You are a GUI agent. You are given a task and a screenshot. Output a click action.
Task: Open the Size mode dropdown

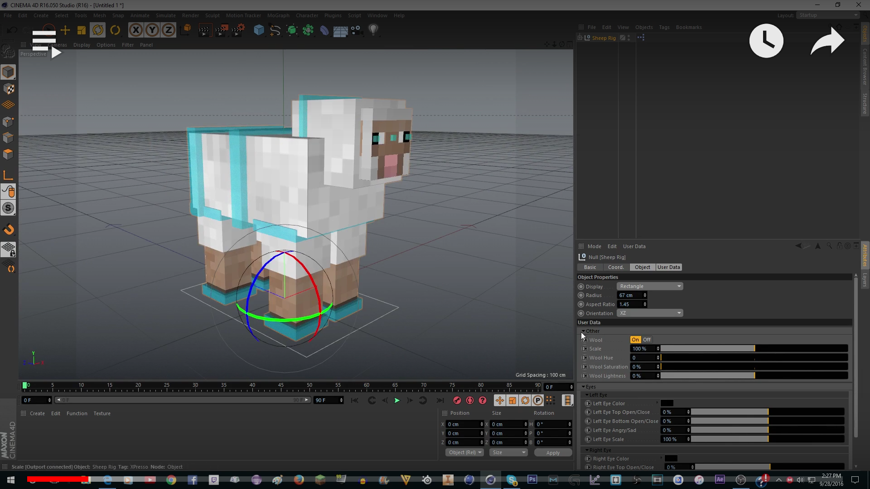509,452
